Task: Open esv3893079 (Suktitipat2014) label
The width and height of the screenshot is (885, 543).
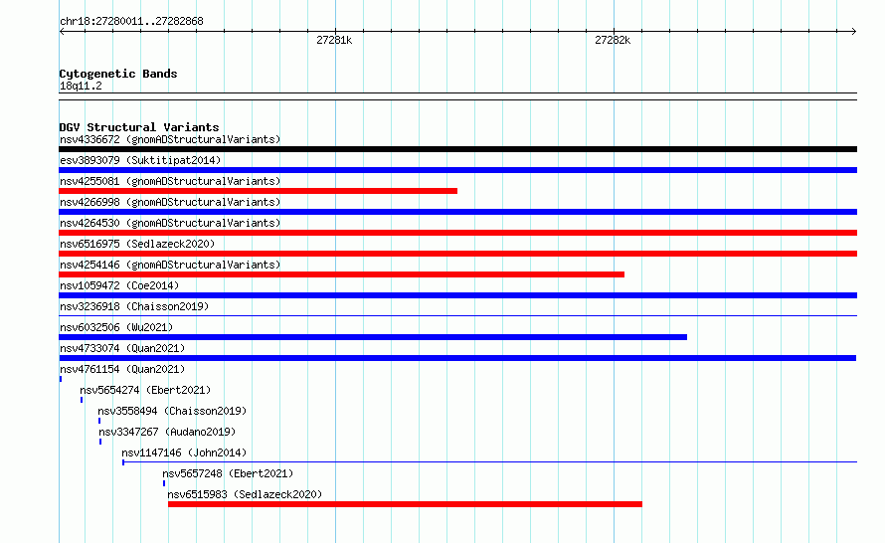Action: [x=140, y=160]
